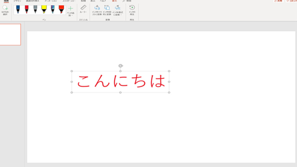Open Ink to Math conversion dropdown
297x167 pixels.
click(118, 10)
